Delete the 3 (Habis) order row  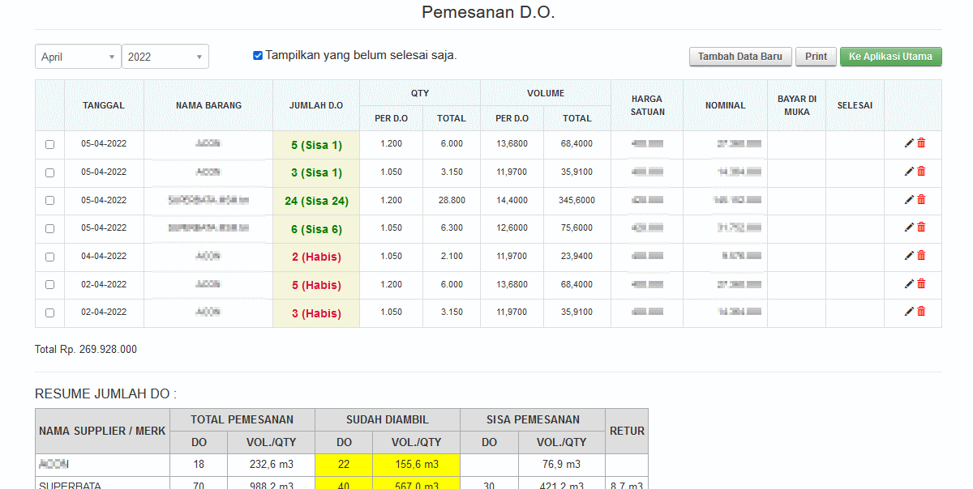coord(921,312)
